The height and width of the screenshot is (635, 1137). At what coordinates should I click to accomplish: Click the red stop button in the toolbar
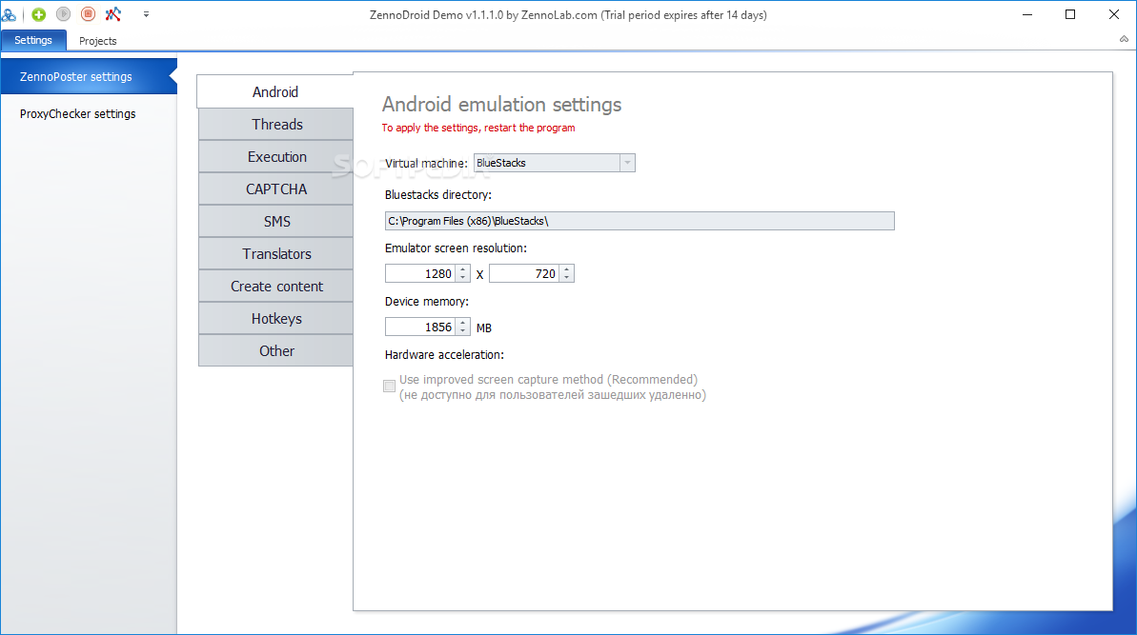point(89,13)
